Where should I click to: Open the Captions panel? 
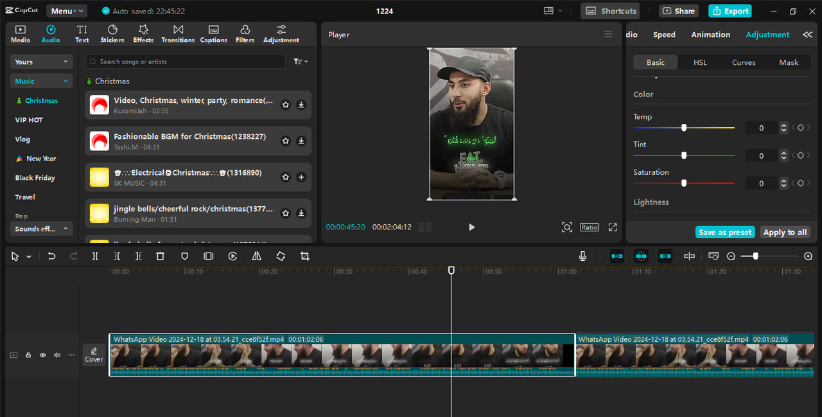pyautogui.click(x=213, y=34)
